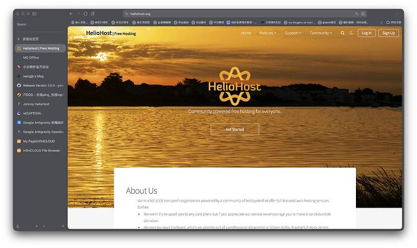Expand the Support dropdown menu
This screenshot has height=248, width=417.
point(293,33)
